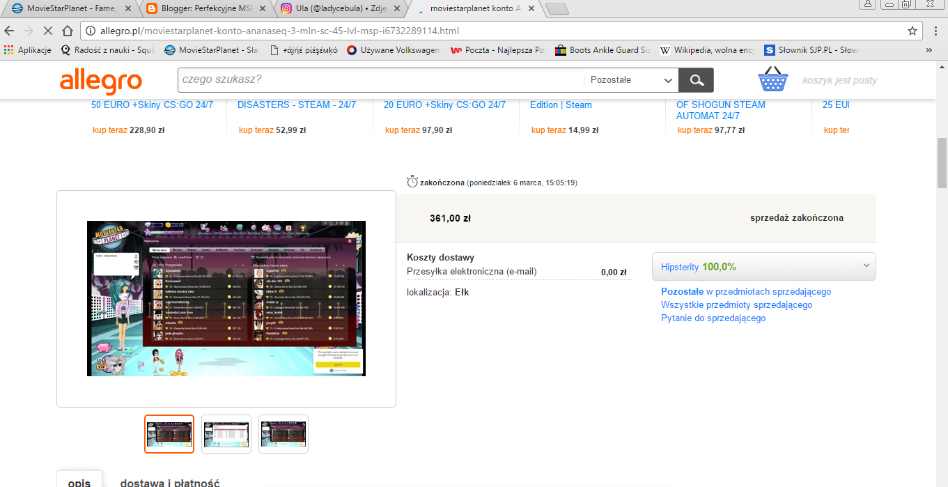Open the Słownik SJP.PL bookmark
The image size is (948, 487).
(812, 50)
